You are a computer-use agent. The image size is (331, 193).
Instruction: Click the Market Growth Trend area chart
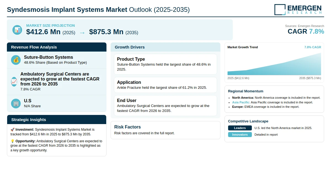point(274,64)
